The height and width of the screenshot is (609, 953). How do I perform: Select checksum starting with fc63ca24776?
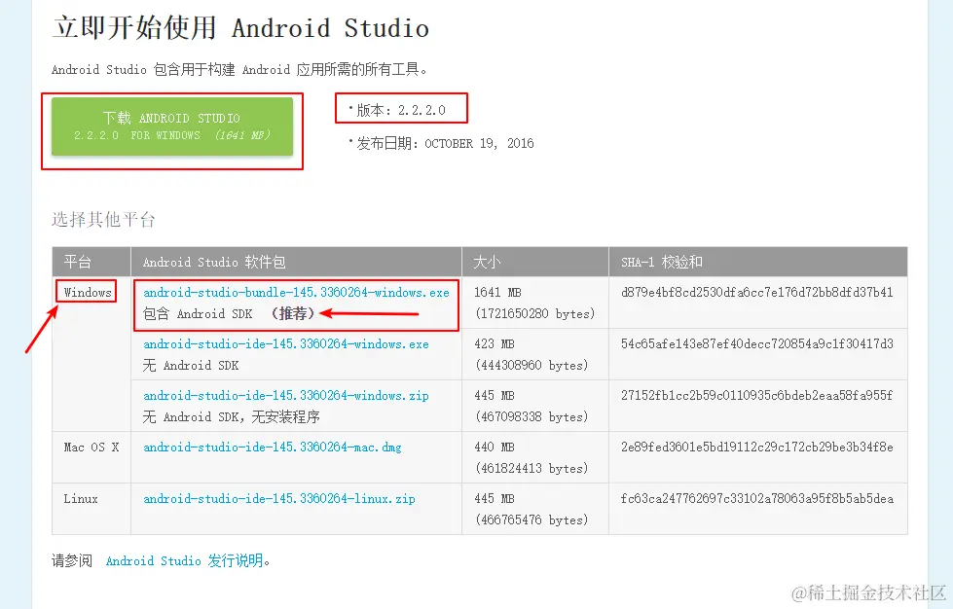pos(756,498)
